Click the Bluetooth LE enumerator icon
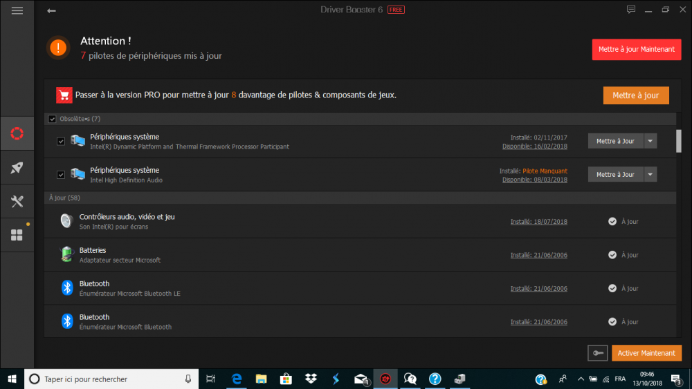Screen dimensions: 692x389 click(x=67, y=287)
